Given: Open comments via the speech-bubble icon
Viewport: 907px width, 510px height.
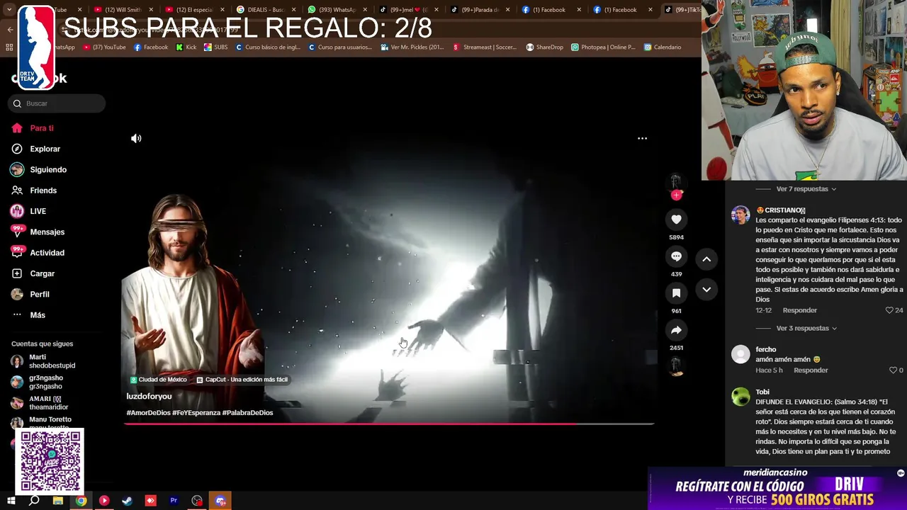Looking at the screenshot, I should (676, 256).
